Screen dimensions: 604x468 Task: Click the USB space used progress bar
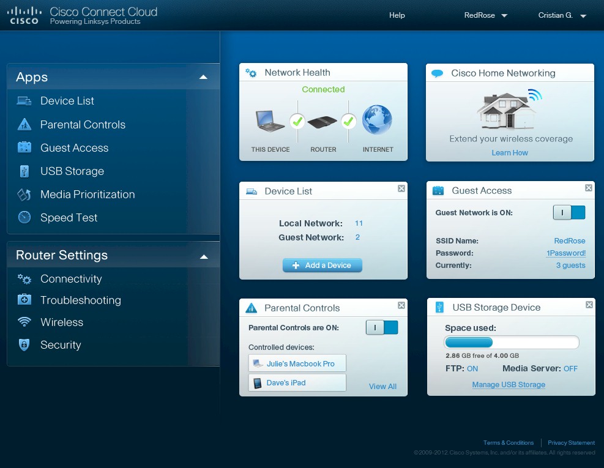[512, 342]
